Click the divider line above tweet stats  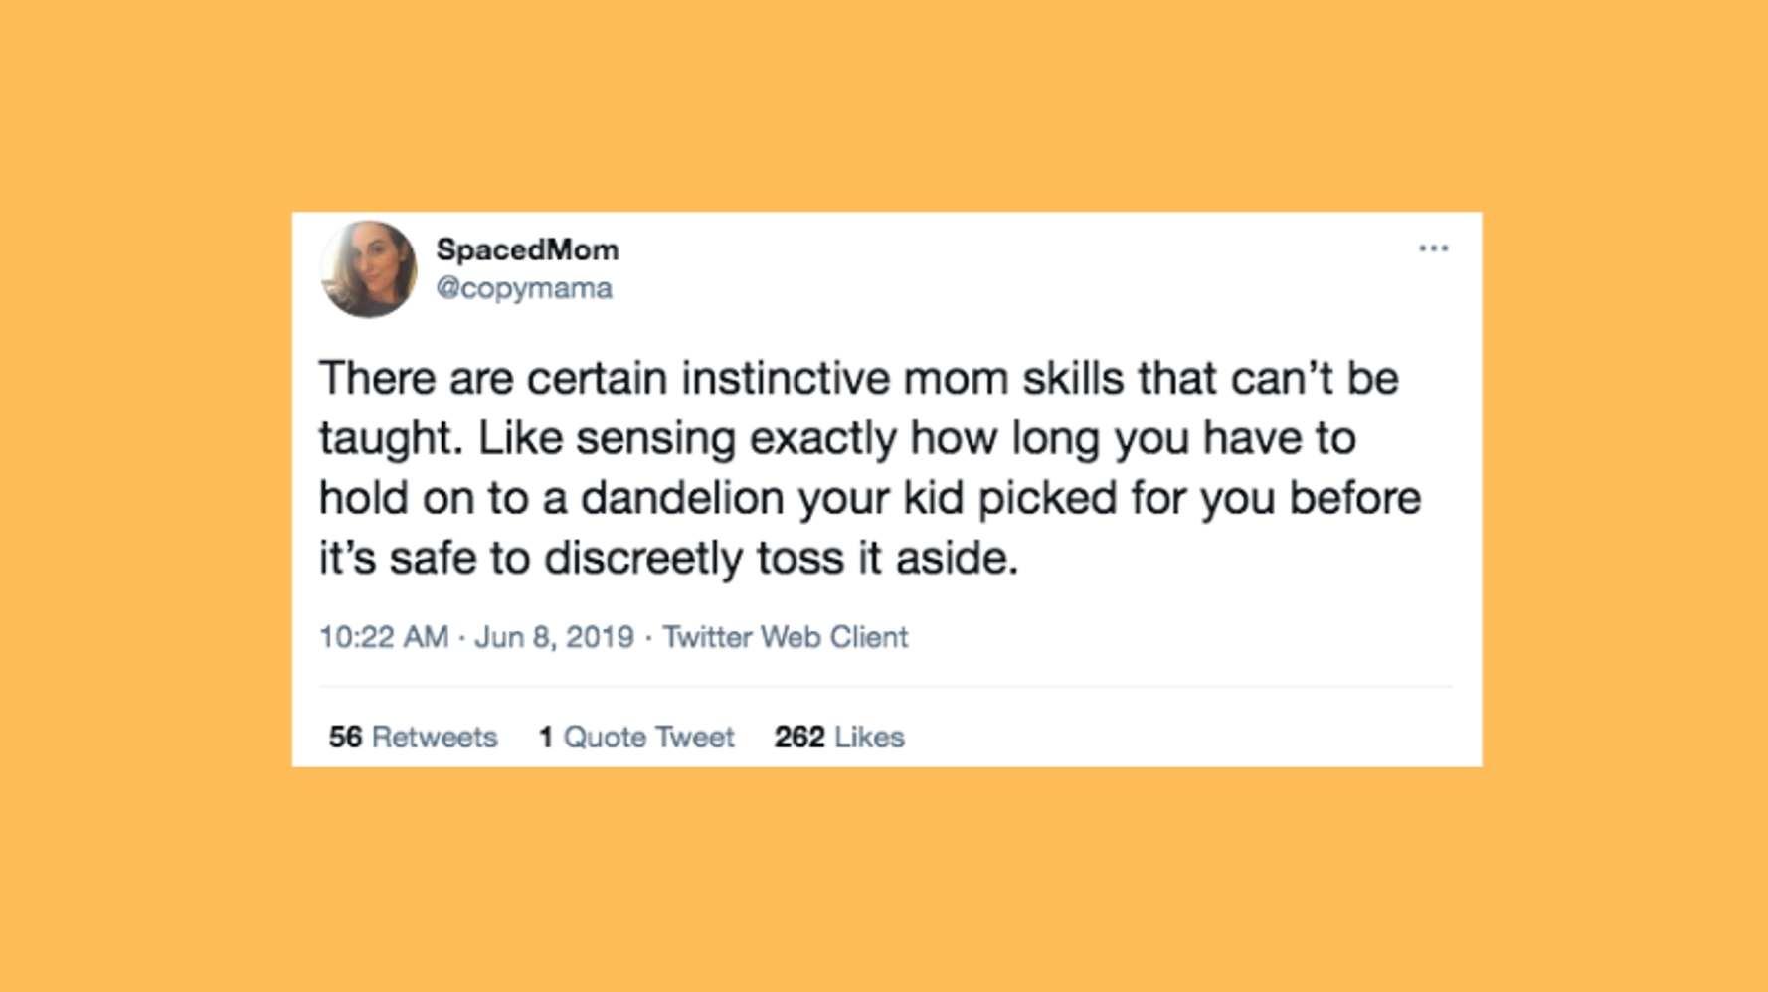[886, 686]
